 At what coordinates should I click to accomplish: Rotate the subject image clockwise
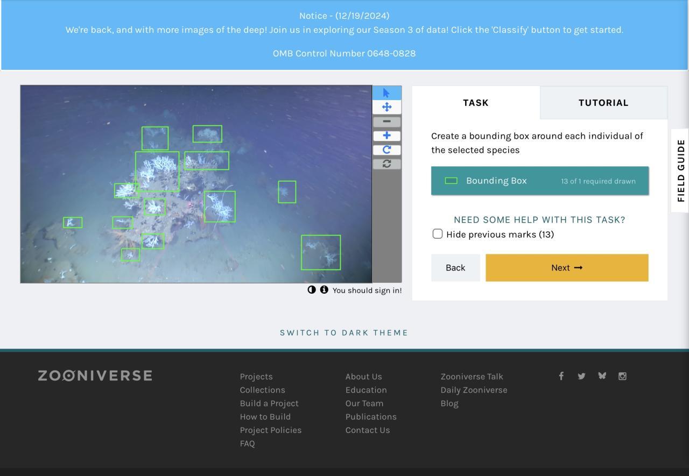point(386,150)
